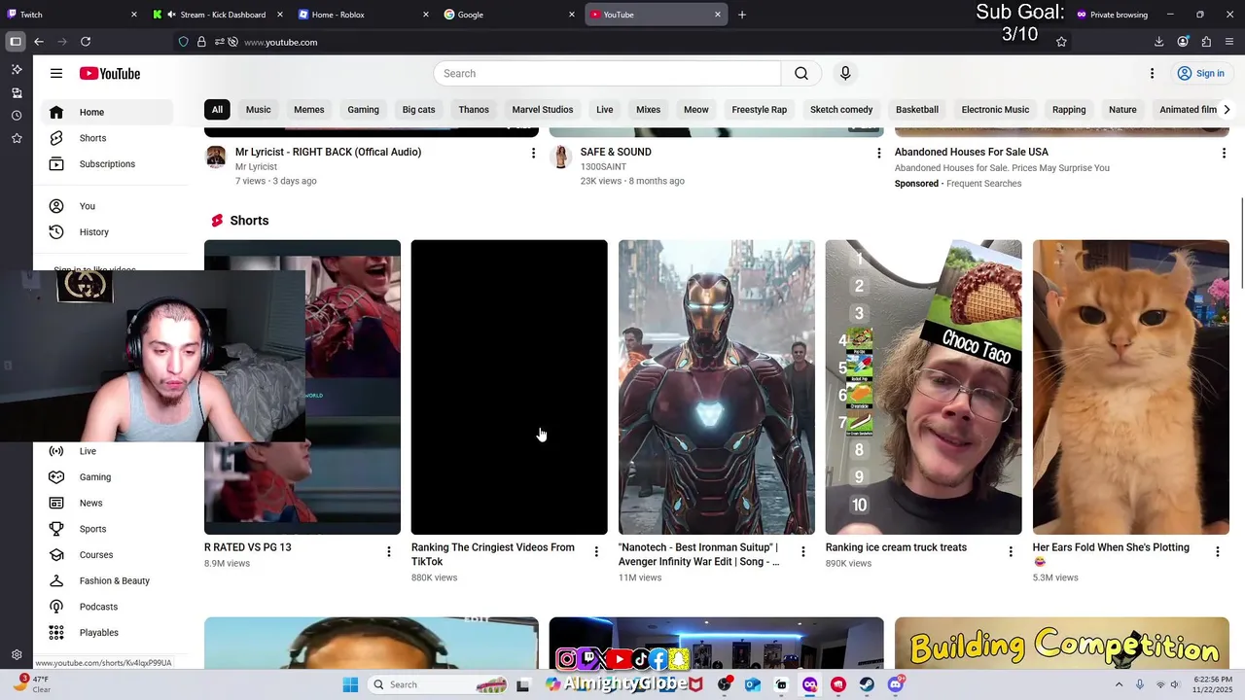
Task: Mute the Kick Dashboard tab audio icon
Action: [171, 15]
